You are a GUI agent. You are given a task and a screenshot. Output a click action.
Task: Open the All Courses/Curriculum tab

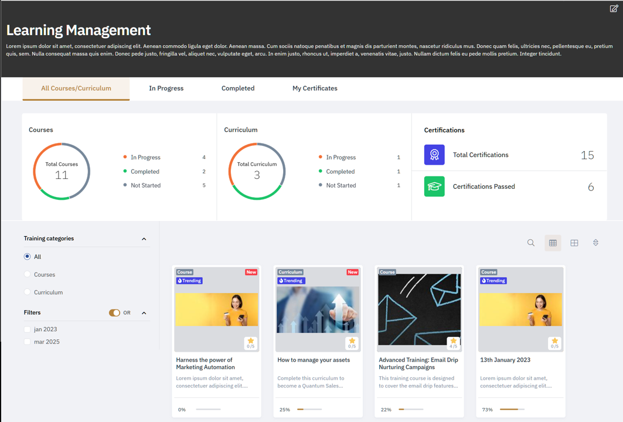point(76,89)
